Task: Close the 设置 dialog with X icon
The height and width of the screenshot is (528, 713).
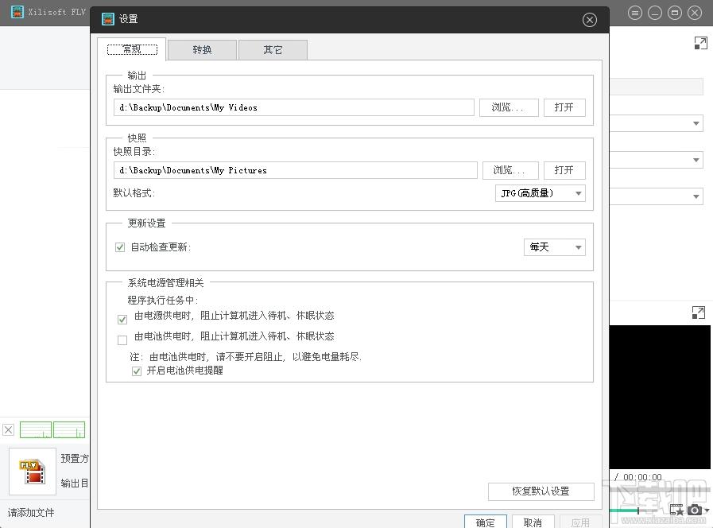Action: click(589, 20)
